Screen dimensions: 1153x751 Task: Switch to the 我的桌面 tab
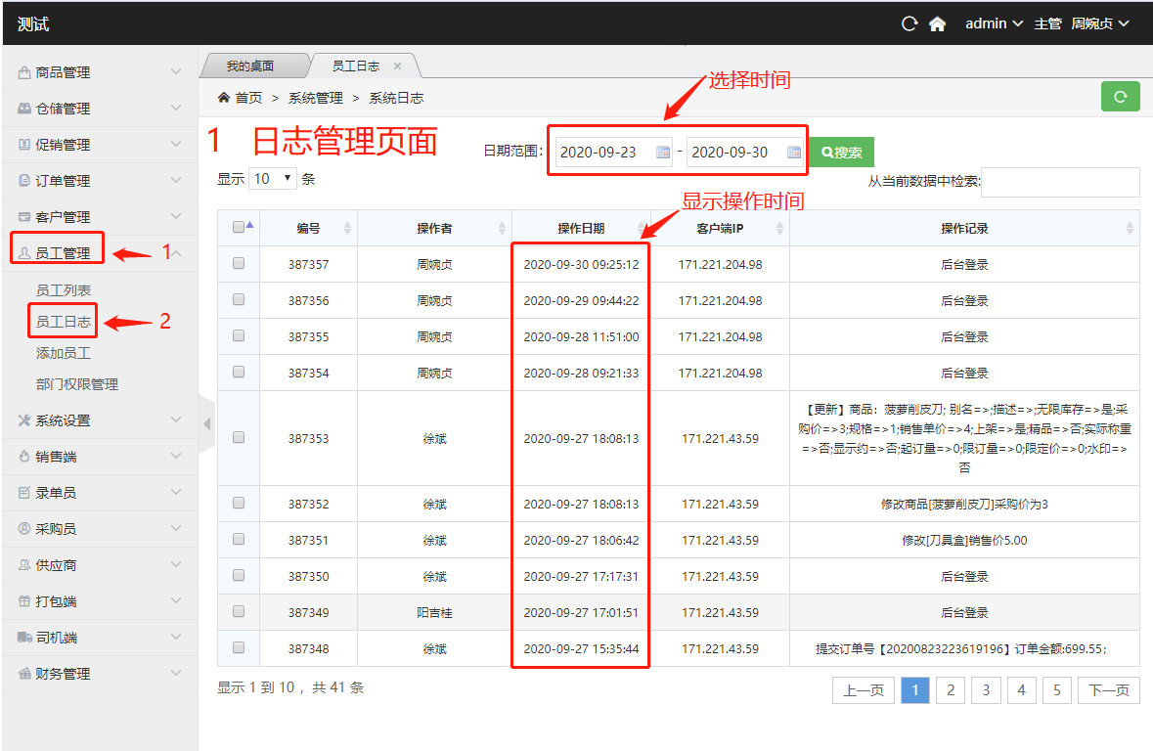coord(250,66)
